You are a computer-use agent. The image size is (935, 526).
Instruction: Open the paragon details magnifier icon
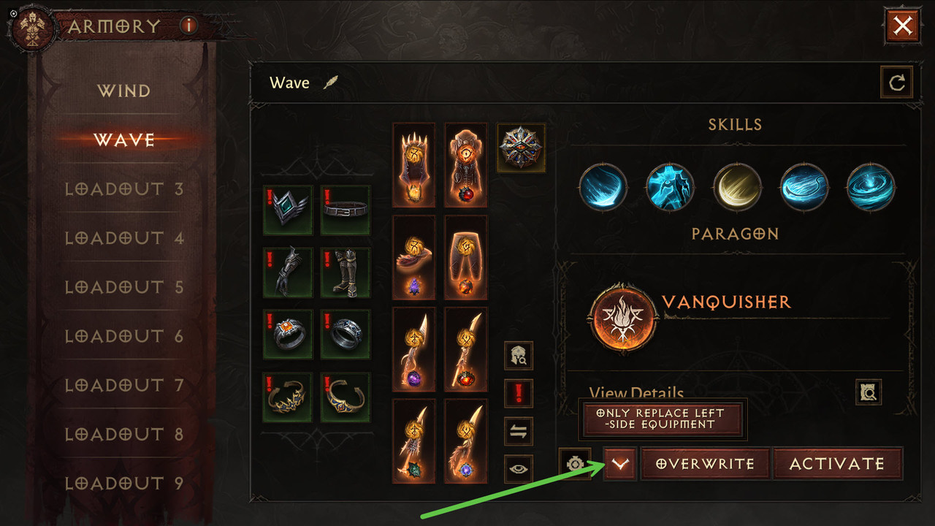pos(869,392)
